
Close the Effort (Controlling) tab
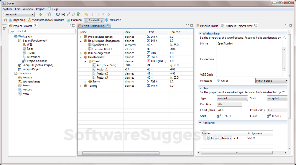coord(108,26)
